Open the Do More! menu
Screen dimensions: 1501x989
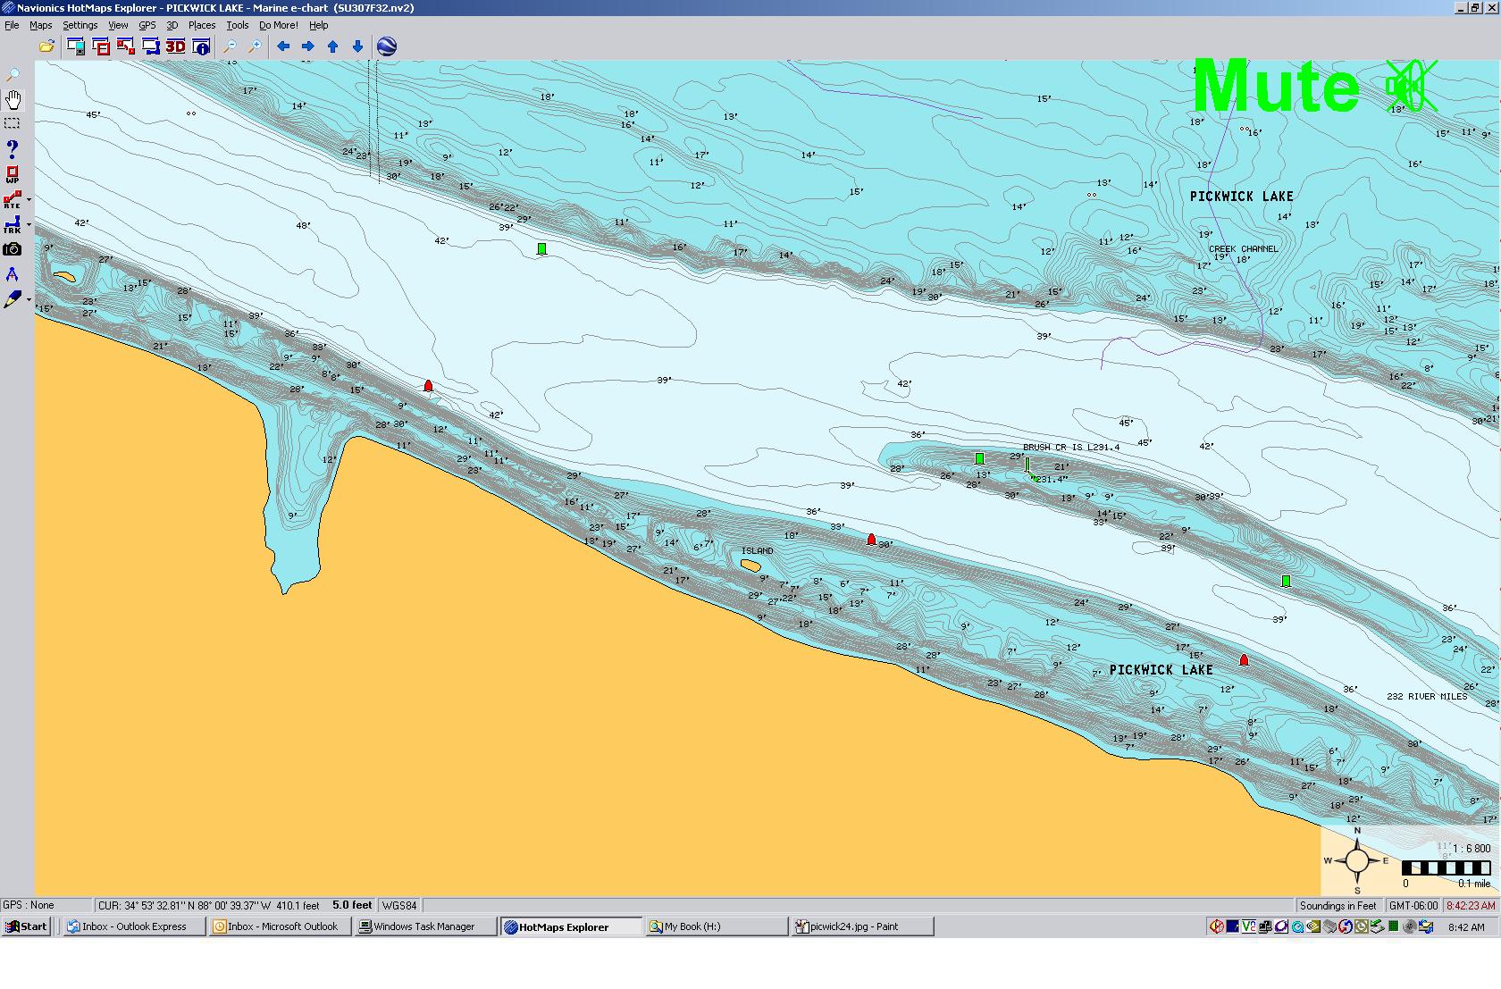click(278, 25)
